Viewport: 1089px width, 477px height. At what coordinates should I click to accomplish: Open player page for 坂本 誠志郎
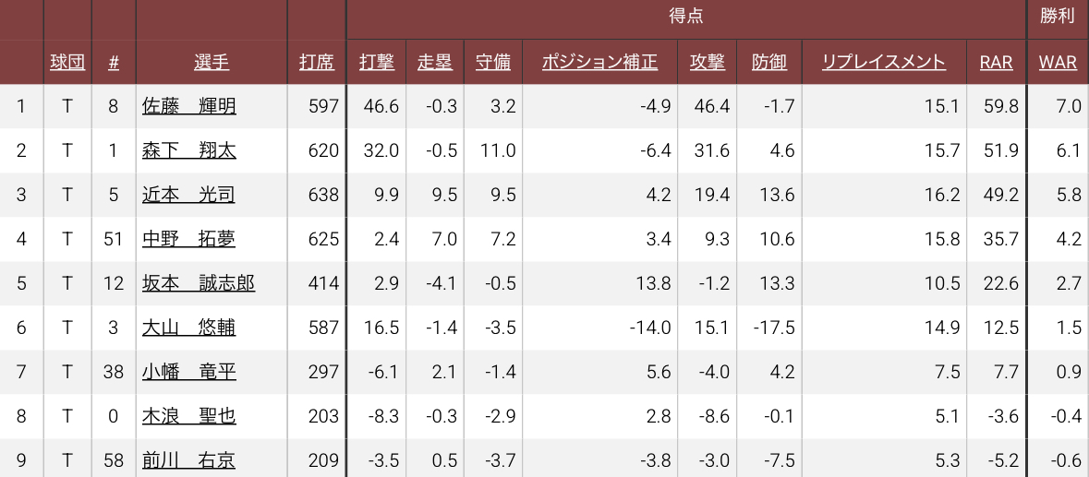click(x=199, y=283)
